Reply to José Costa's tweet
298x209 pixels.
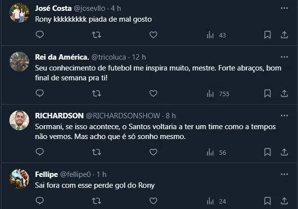pyautogui.click(x=40, y=35)
